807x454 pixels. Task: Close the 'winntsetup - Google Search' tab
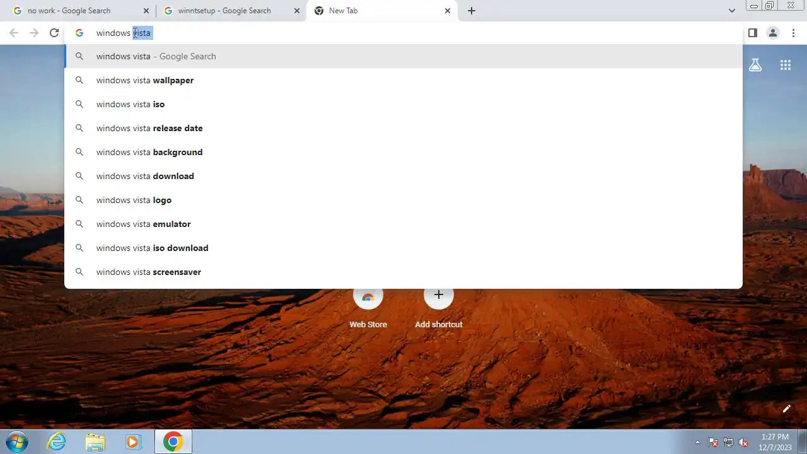(297, 11)
